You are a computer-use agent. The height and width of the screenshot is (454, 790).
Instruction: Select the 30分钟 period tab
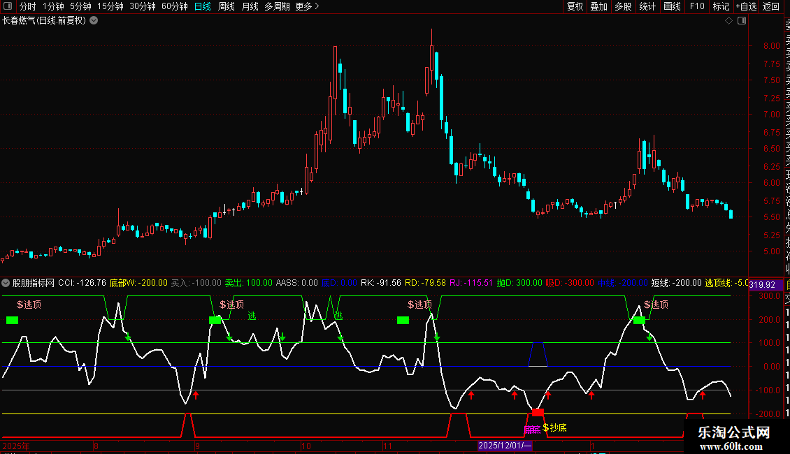pyautogui.click(x=143, y=6)
